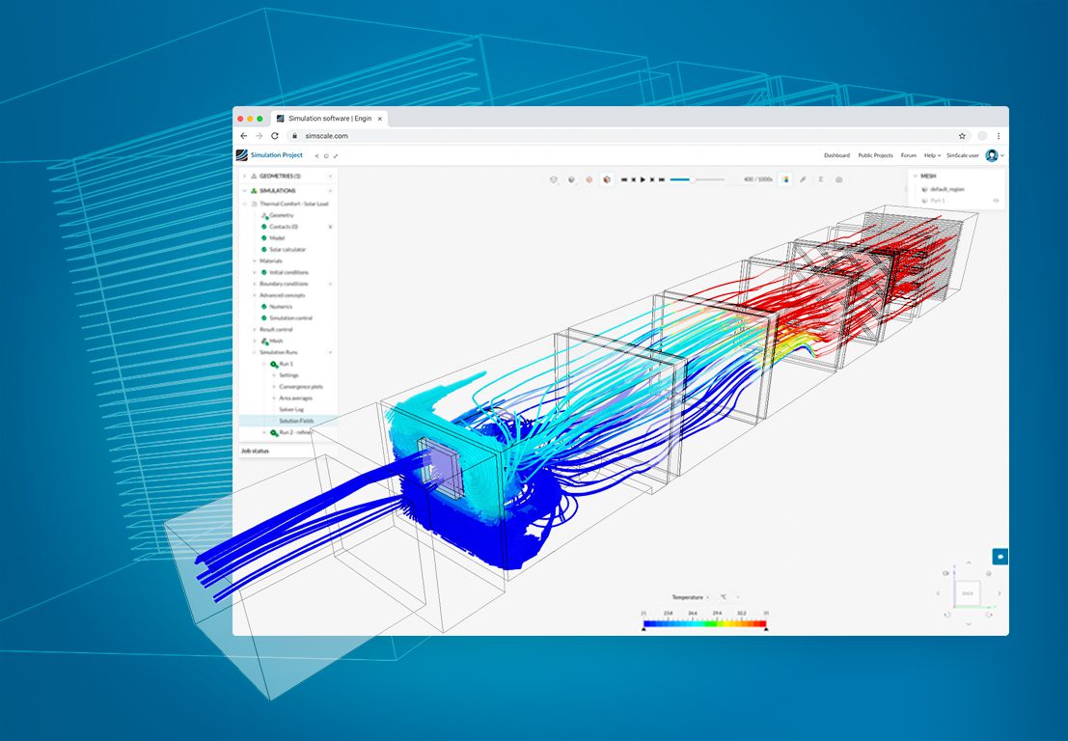Open Convergence plots in simulation tree
Viewport: 1068px width, 741px height.
pos(301,387)
